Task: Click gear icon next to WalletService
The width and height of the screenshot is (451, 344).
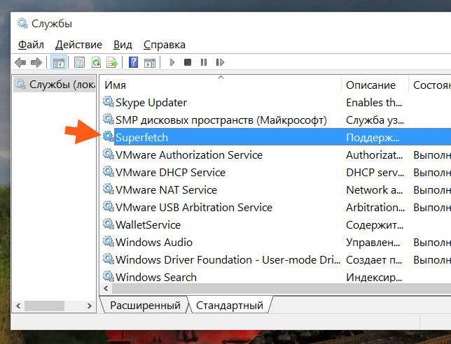Action: (x=109, y=224)
